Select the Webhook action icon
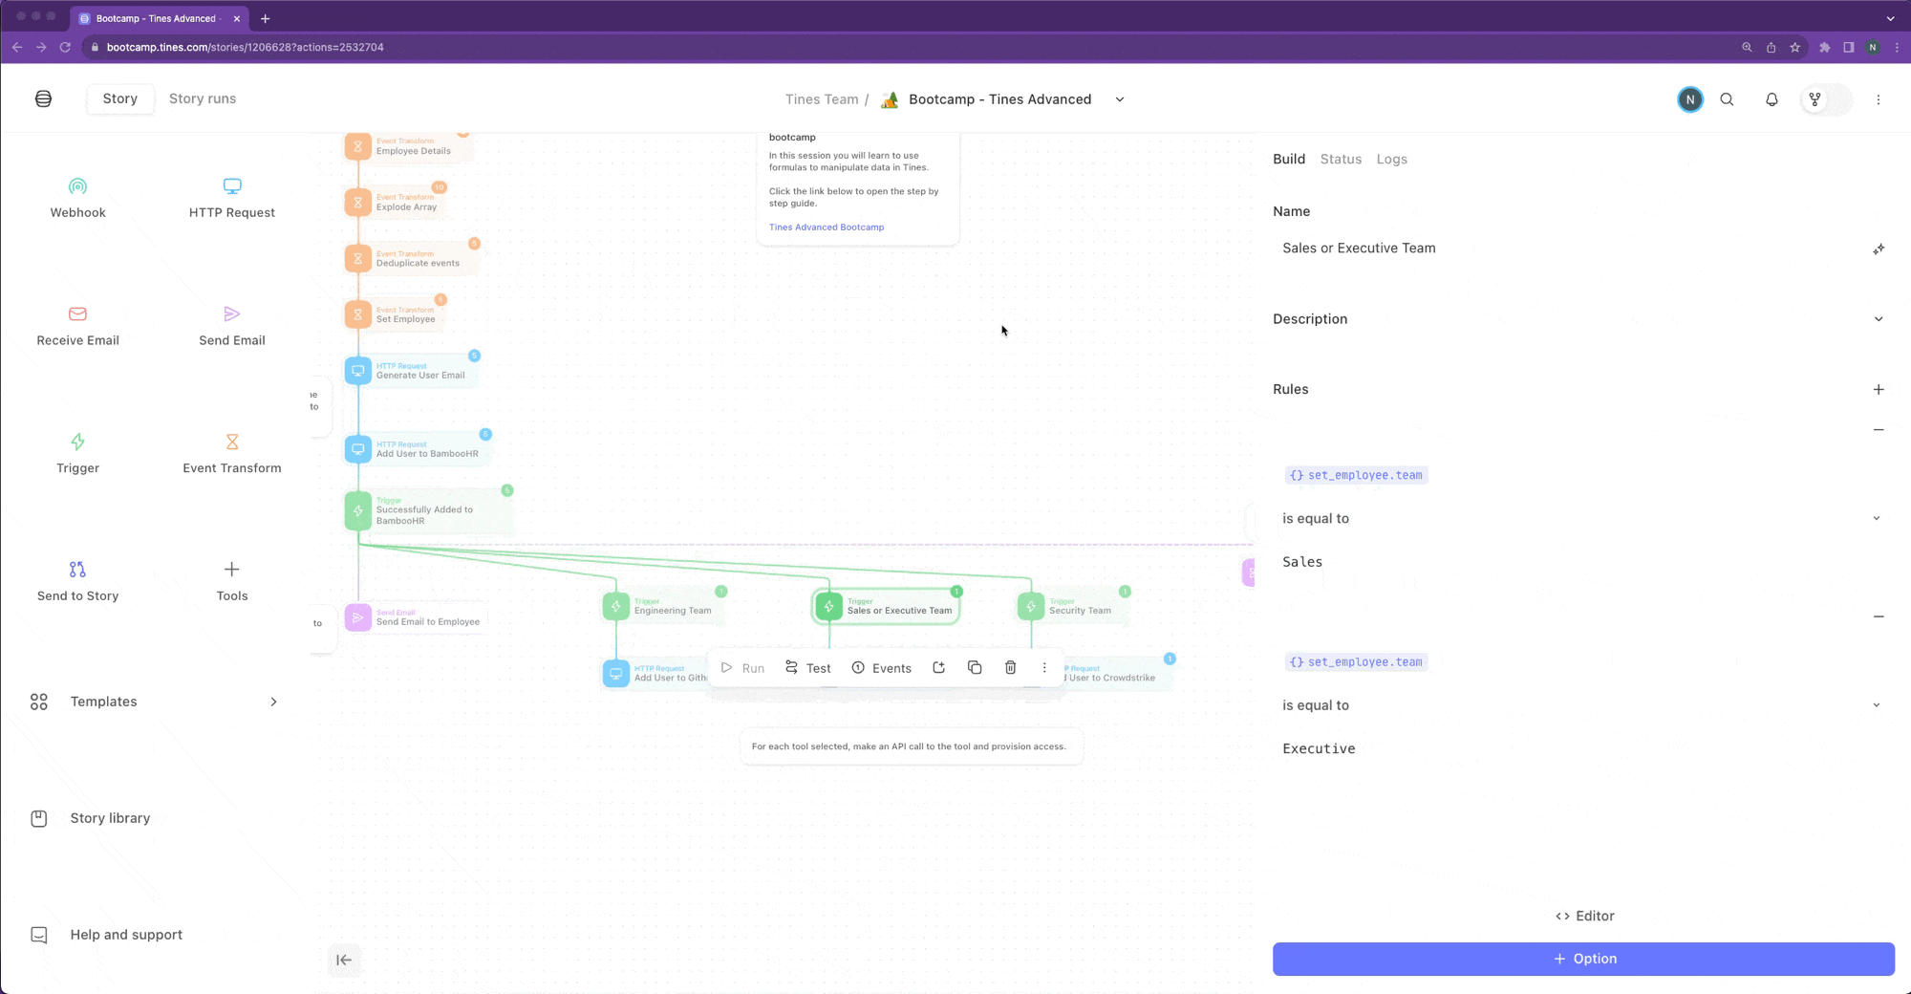 pos(77,186)
